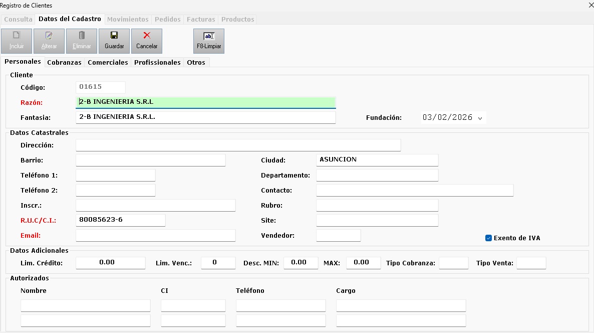Open the Fundación date dropdown
This screenshot has width=594, height=333.
(479, 117)
